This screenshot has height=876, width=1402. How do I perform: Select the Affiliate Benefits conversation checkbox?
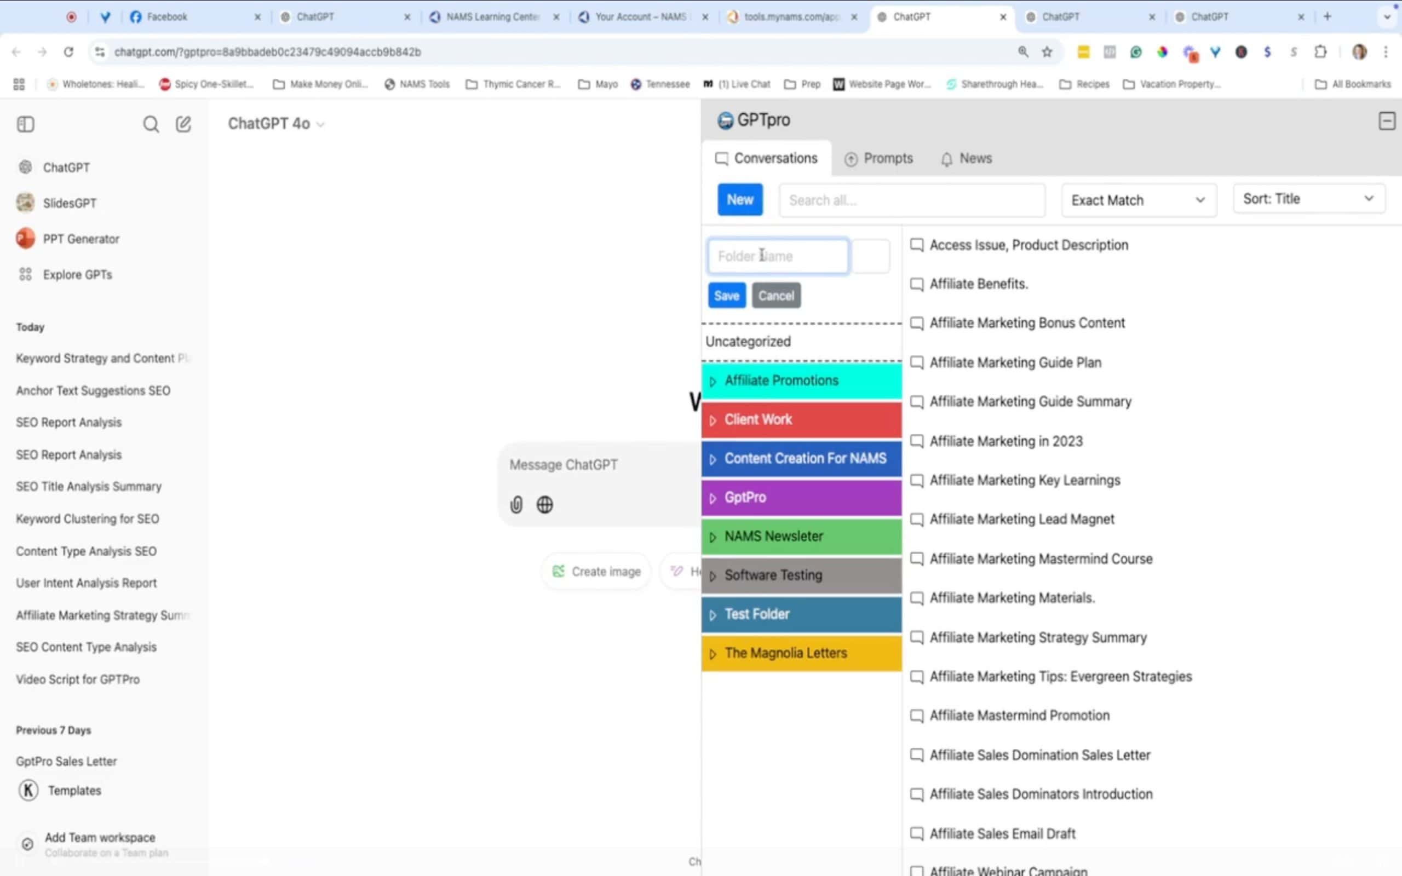tap(917, 284)
